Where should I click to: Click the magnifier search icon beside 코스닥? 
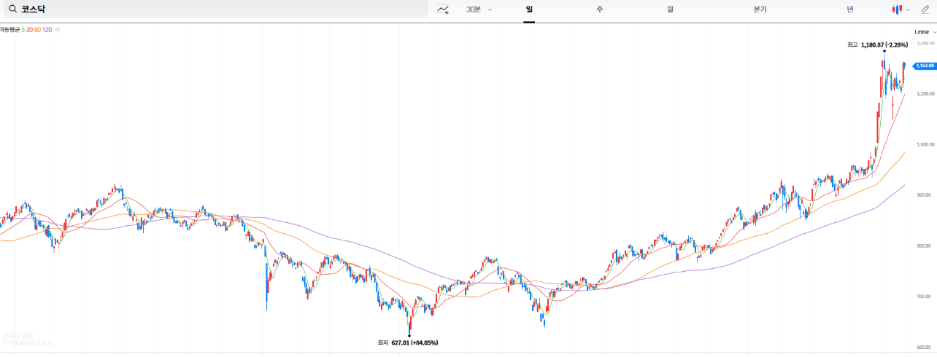click(x=12, y=9)
